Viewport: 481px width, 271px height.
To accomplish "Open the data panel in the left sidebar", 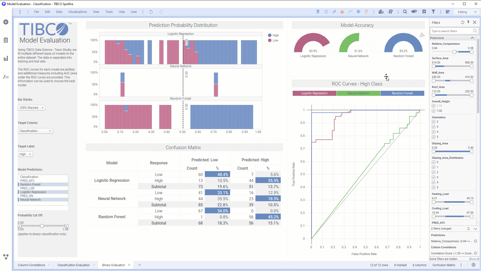I will point(6,40).
